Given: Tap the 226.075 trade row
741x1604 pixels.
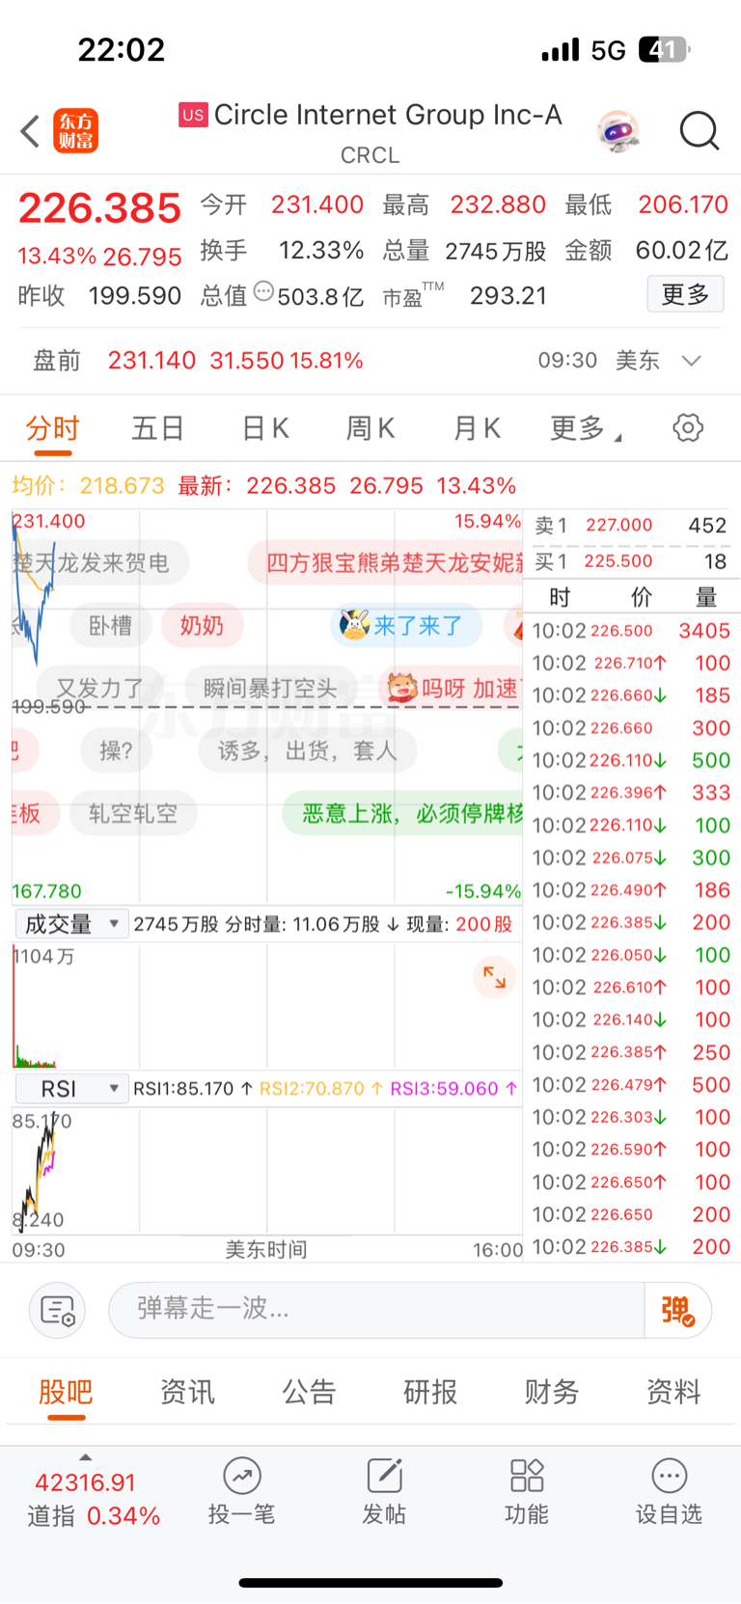Looking at the screenshot, I should (x=631, y=857).
